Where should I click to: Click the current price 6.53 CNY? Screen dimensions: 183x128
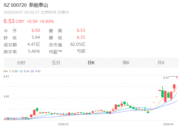click(x=14, y=21)
